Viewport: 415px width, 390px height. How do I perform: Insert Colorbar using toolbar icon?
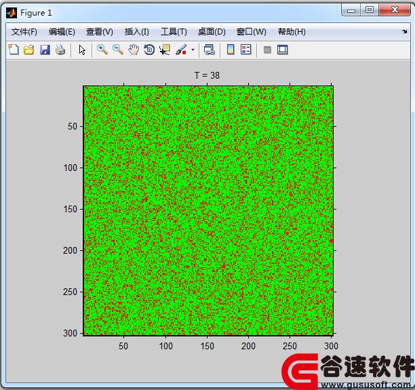coord(231,50)
